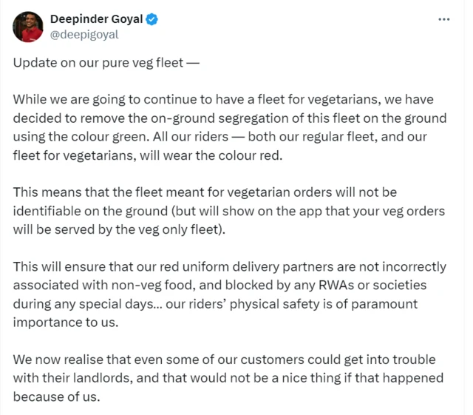Screen dimensions: 473x415
Task: Click the line ending 'will wear the colour red.'
Action: (158, 155)
